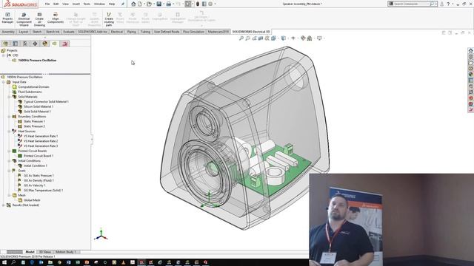This screenshot has width=474, height=266.
Task: Collapse the Heat Sources node
Action: pyautogui.click(x=9, y=132)
